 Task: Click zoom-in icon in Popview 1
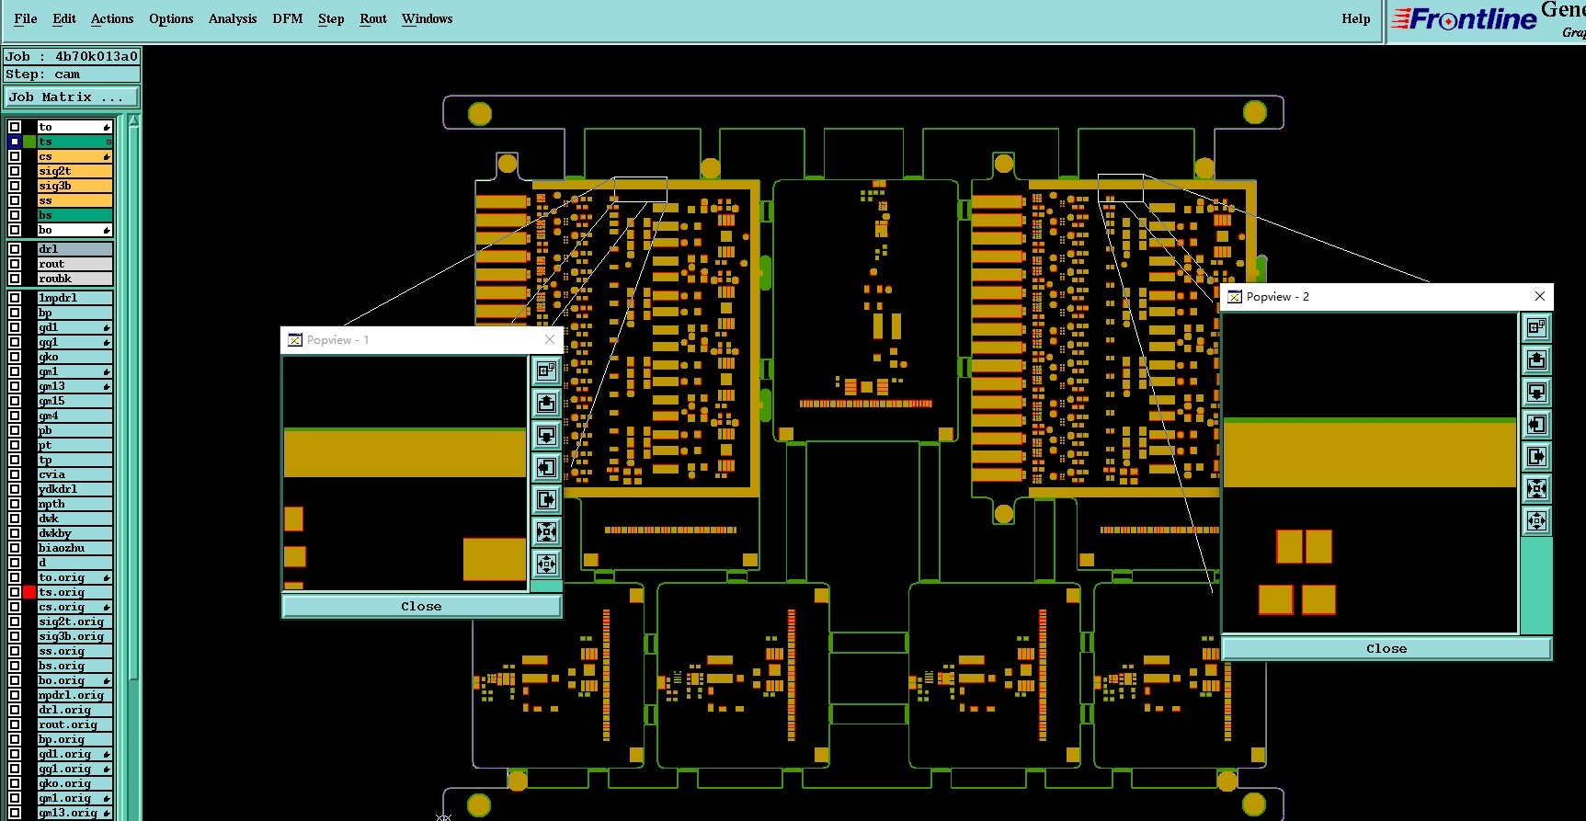(x=546, y=531)
